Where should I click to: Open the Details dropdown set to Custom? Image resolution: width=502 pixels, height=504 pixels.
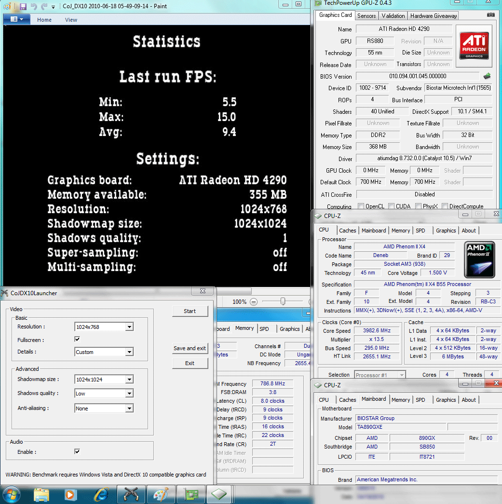104,352
